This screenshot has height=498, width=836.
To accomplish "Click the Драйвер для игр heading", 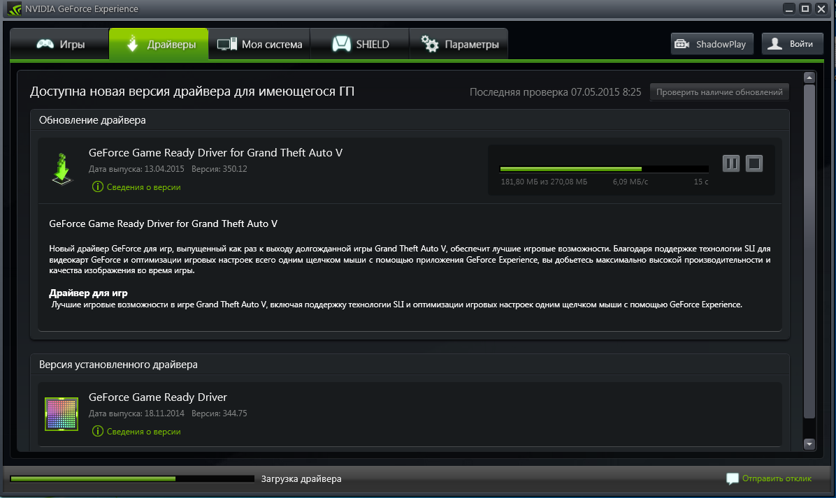I will pos(88,293).
